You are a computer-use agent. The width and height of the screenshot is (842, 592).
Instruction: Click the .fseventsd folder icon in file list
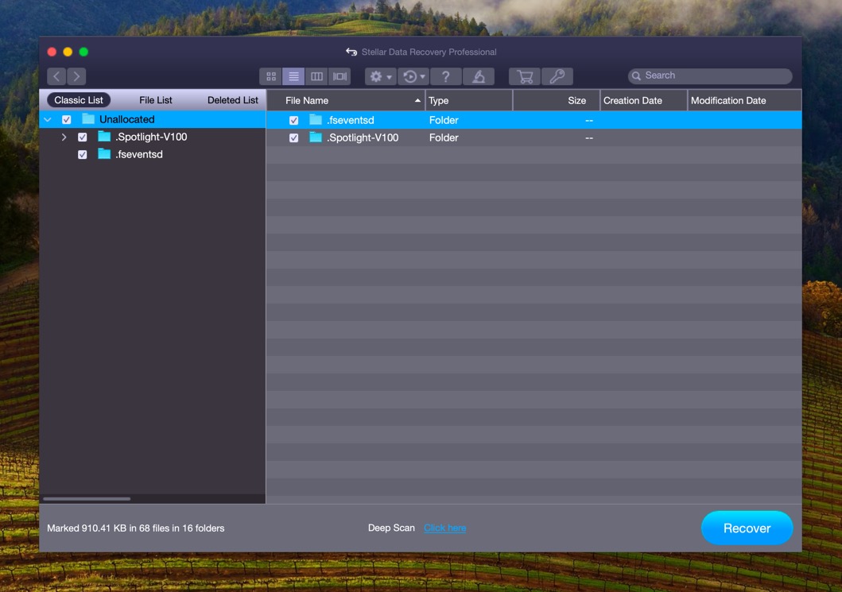coord(316,120)
